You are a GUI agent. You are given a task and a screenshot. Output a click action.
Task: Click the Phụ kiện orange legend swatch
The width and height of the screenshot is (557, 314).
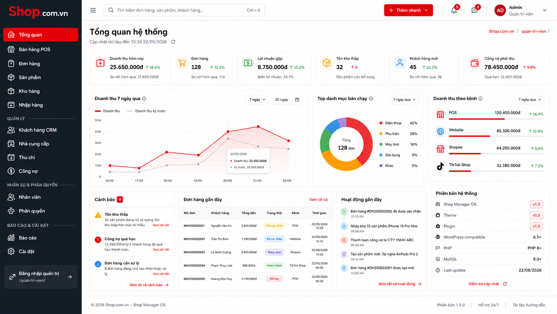pos(381,134)
